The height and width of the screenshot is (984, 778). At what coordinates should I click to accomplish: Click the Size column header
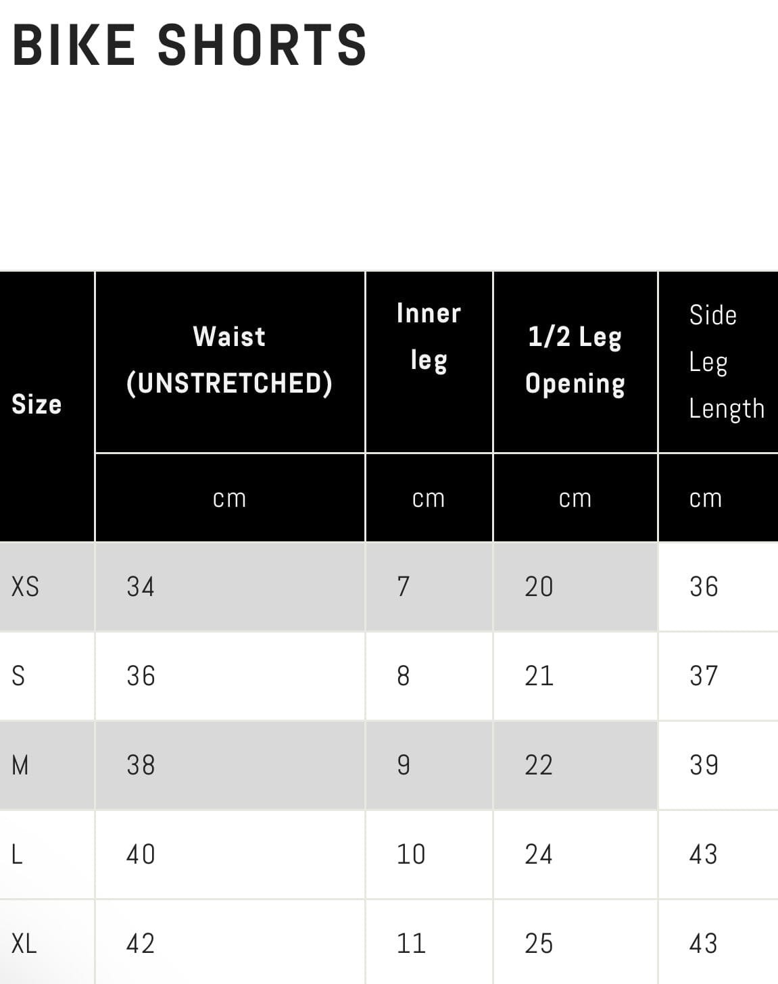point(37,404)
